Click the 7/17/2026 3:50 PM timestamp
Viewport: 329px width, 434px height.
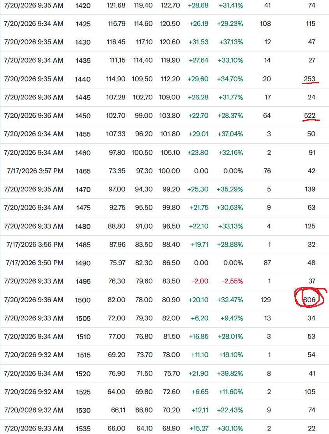click(x=35, y=263)
